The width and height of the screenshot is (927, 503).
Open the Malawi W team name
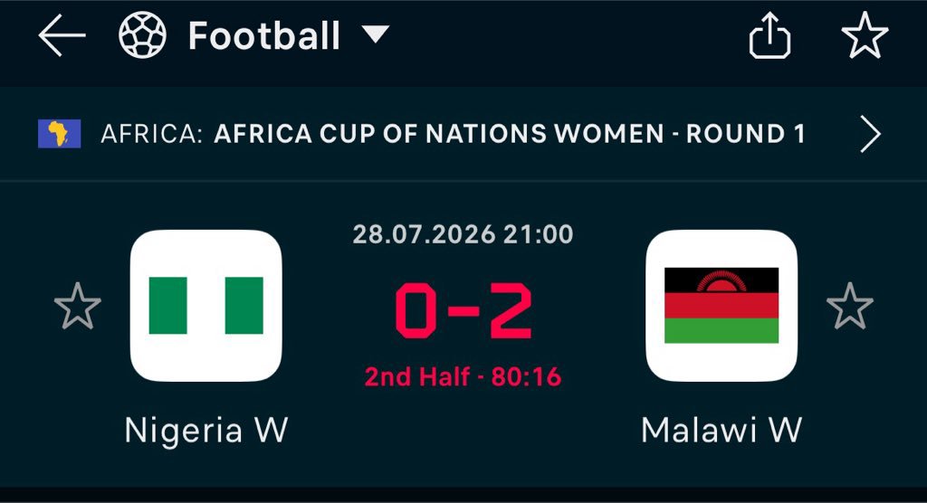(722, 431)
